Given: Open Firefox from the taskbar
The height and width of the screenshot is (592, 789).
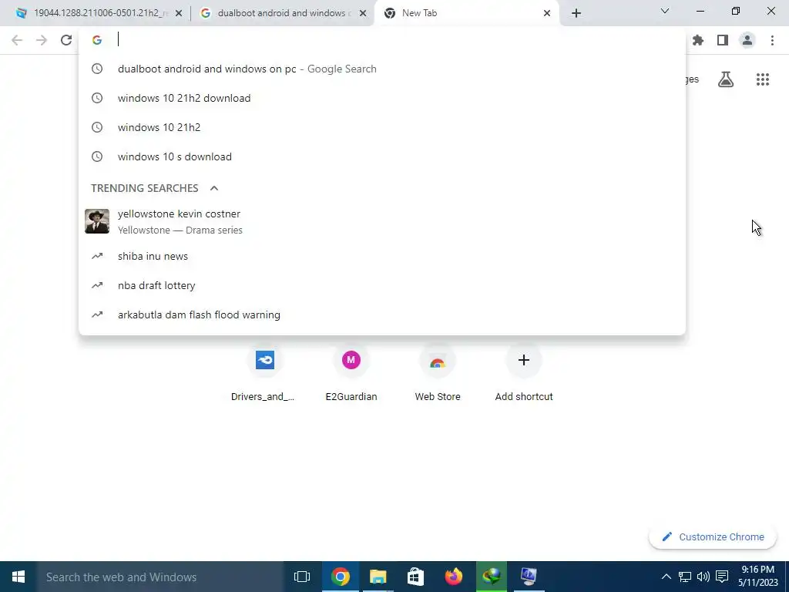Looking at the screenshot, I should click(453, 577).
